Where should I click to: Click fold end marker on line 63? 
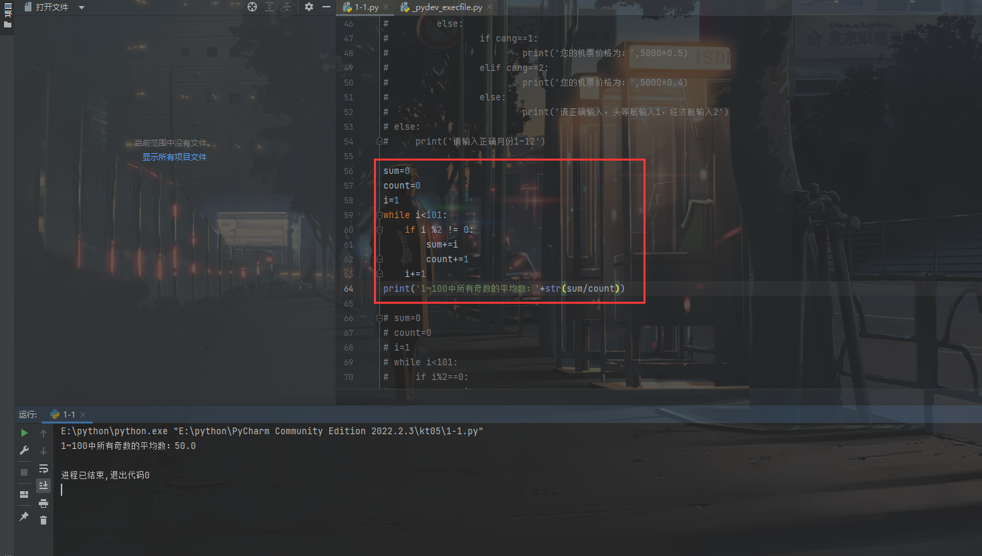[379, 274]
